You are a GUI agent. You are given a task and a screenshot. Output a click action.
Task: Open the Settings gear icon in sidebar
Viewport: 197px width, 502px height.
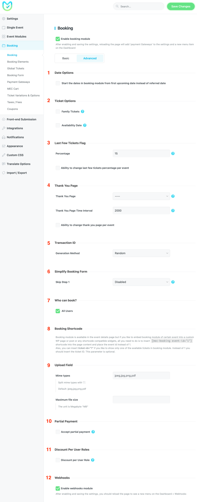tap(4, 18)
